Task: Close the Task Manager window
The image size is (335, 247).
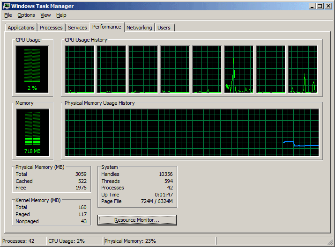Action: tap(328, 6)
